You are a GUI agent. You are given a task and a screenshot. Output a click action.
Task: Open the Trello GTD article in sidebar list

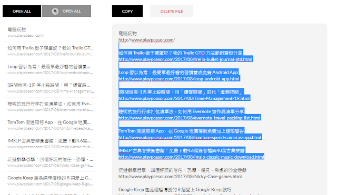[51, 51]
